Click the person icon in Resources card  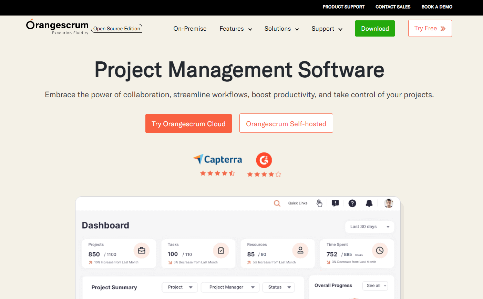point(300,251)
